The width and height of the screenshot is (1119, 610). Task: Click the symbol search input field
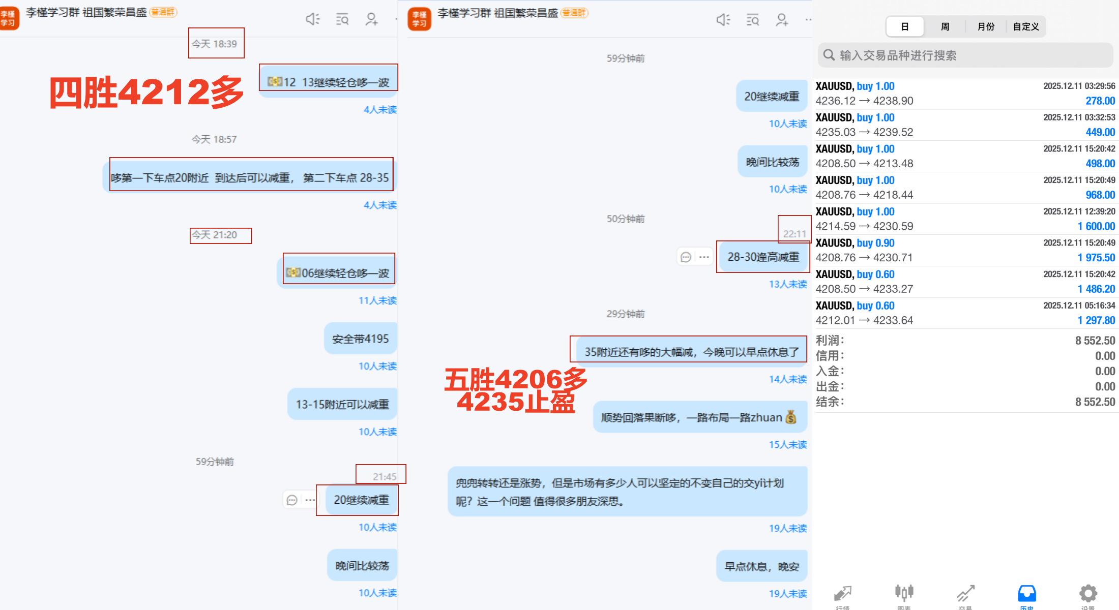point(966,55)
